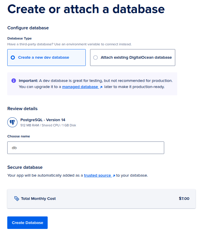Open the trusted source link
The height and width of the screenshot is (233, 204).
click(97, 175)
